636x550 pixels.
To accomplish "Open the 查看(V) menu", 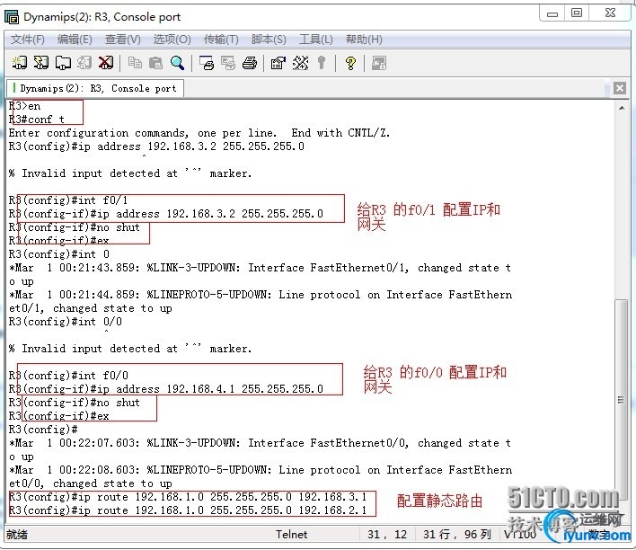I will coord(123,40).
